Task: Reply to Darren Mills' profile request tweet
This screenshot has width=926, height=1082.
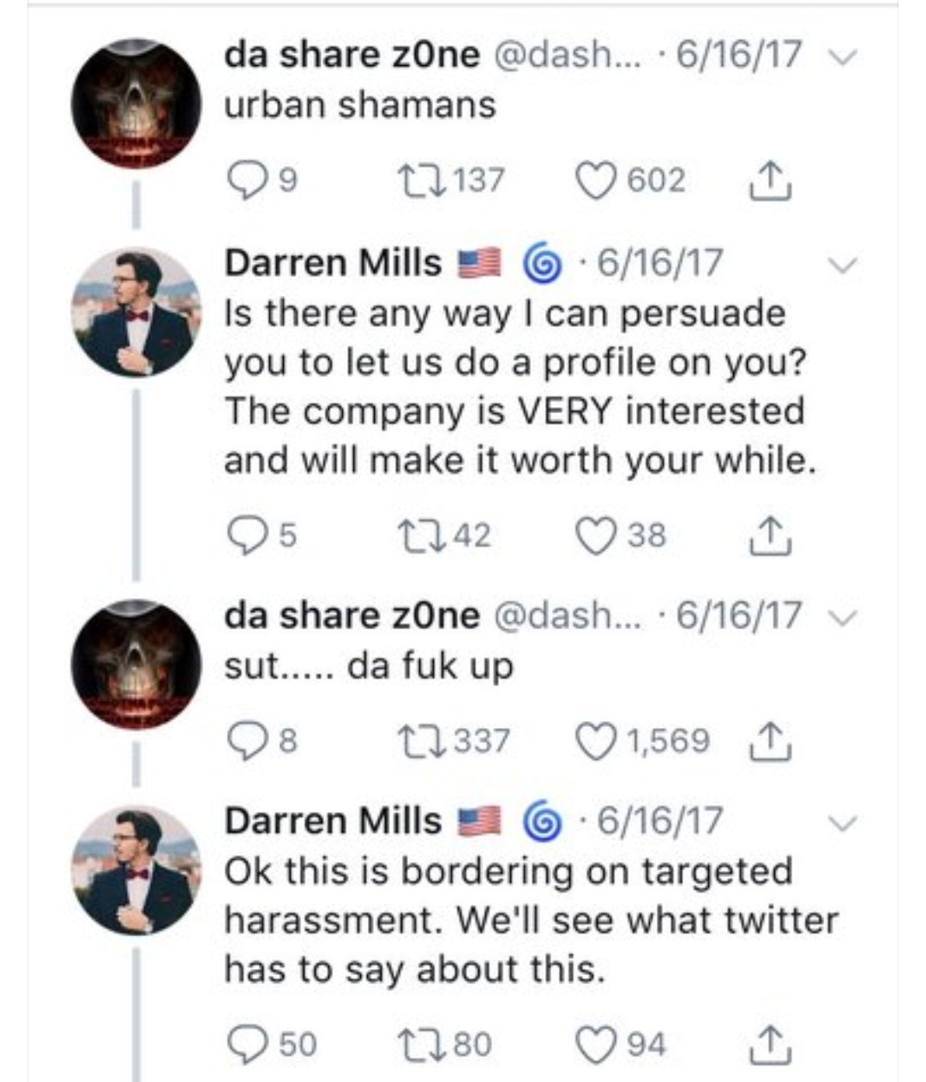Action: point(247,536)
